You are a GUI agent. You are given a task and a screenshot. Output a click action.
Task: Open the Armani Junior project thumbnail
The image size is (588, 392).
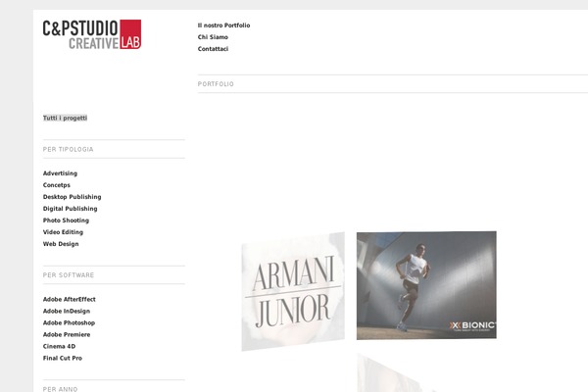[293, 291]
